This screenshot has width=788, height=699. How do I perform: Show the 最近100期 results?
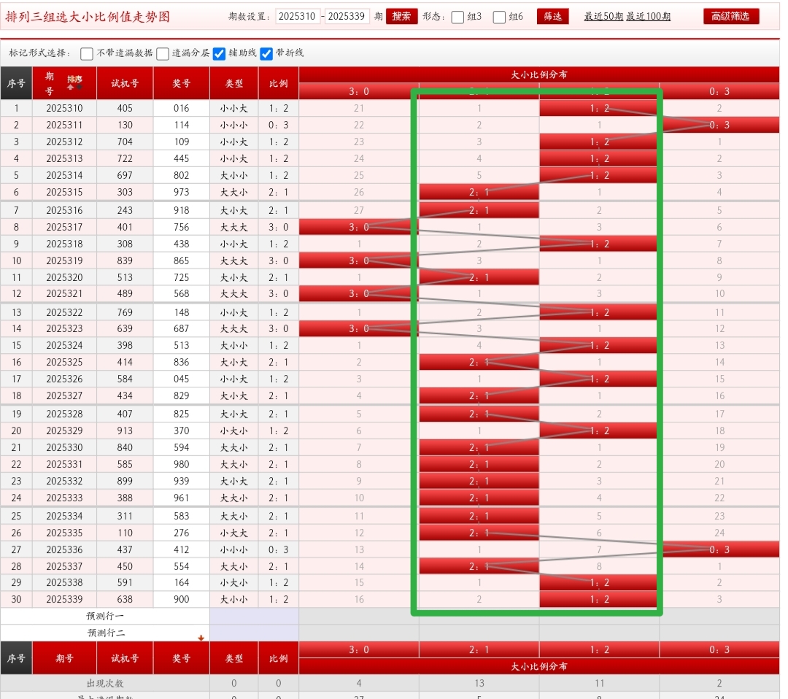click(648, 16)
